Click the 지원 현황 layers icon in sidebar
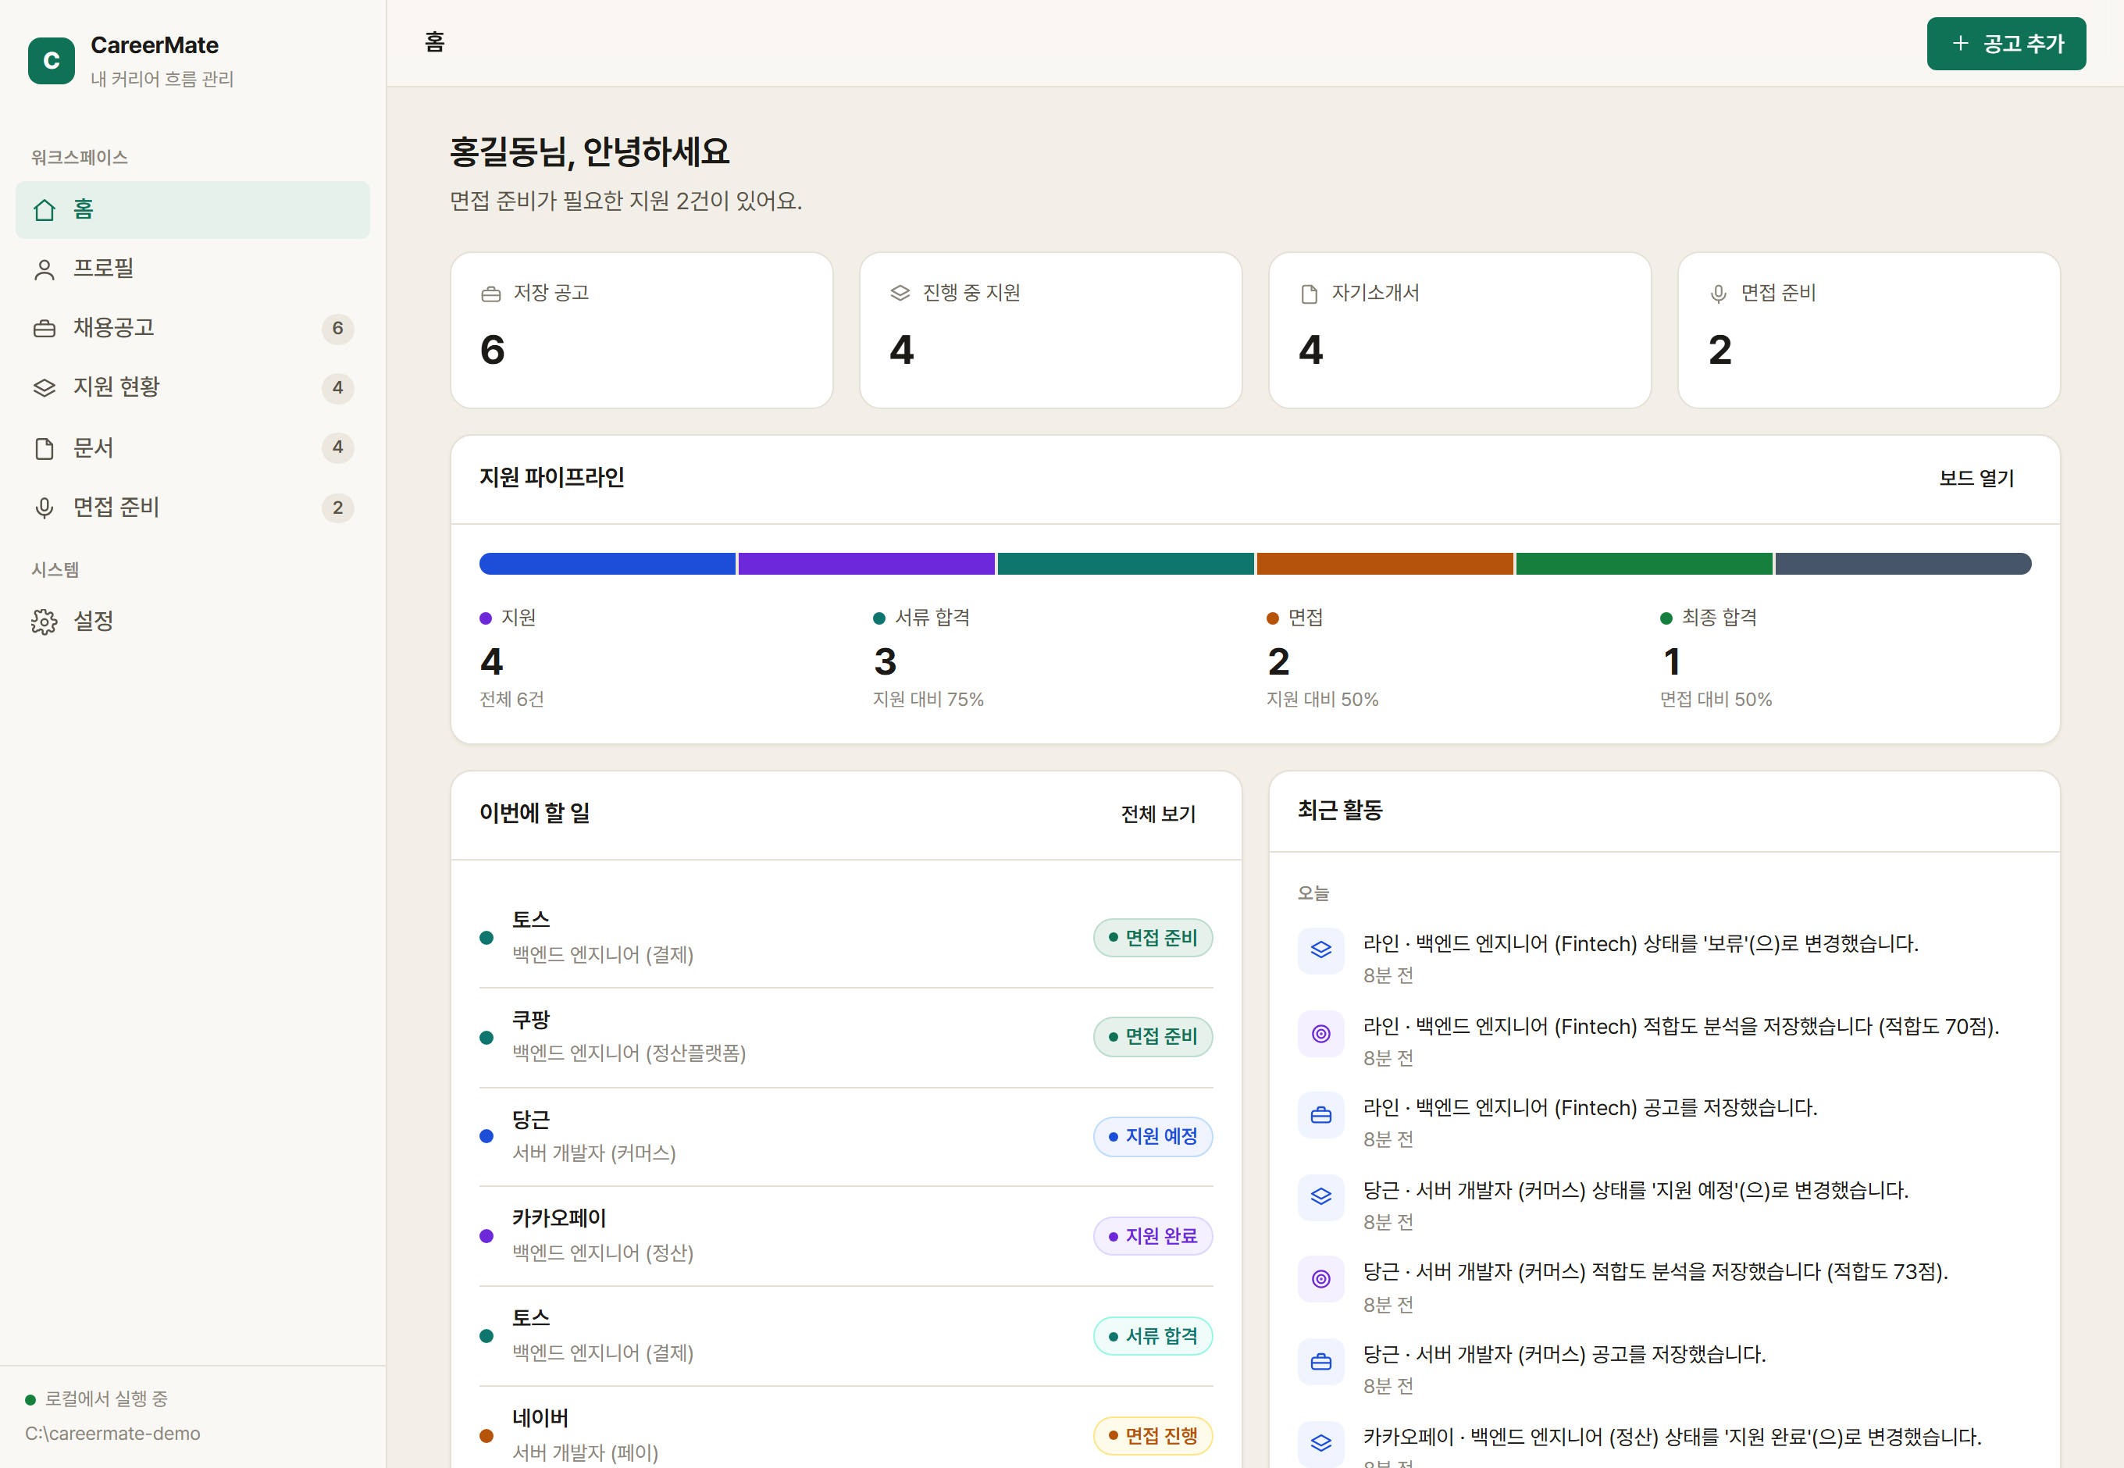Viewport: 2124px width, 1468px height. pos(45,387)
